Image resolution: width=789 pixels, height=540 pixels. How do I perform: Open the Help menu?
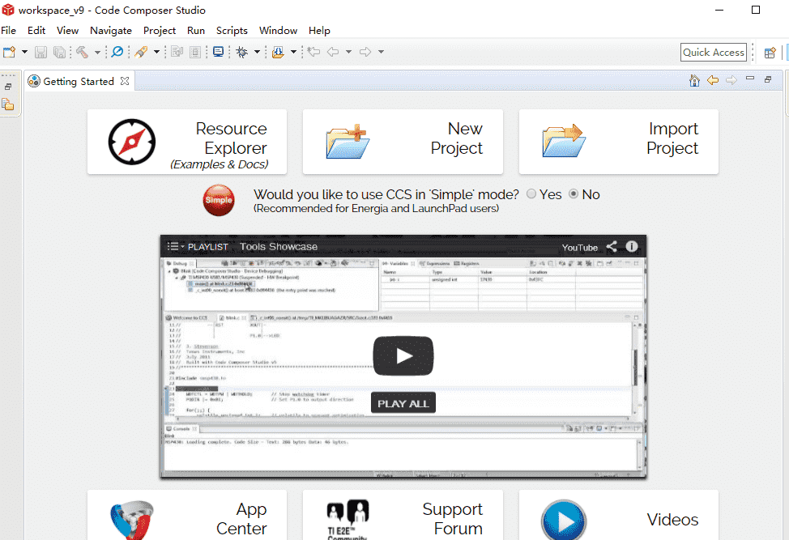click(319, 31)
